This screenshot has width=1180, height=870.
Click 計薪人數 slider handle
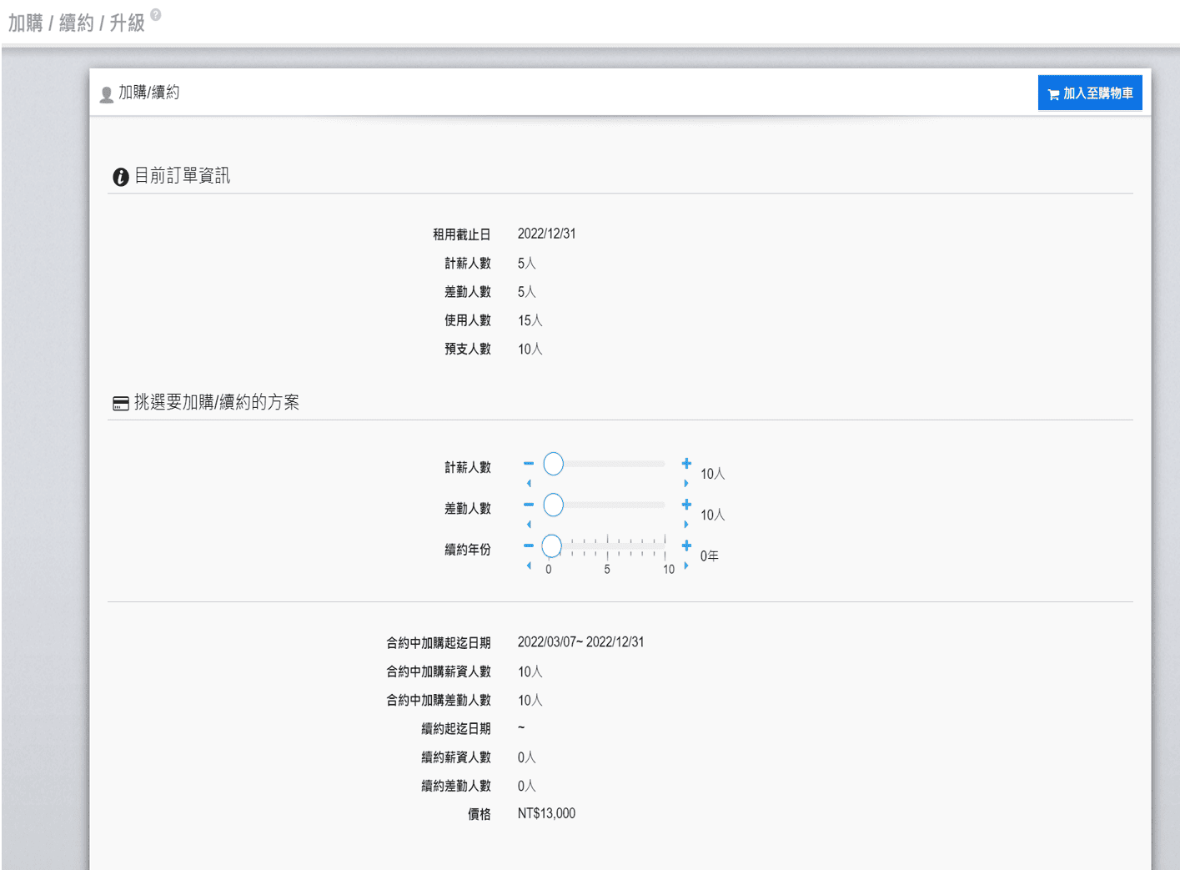[553, 464]
